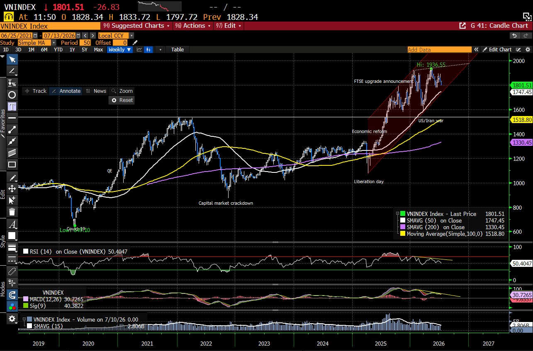Toggle the News overlay

[96, 91]
